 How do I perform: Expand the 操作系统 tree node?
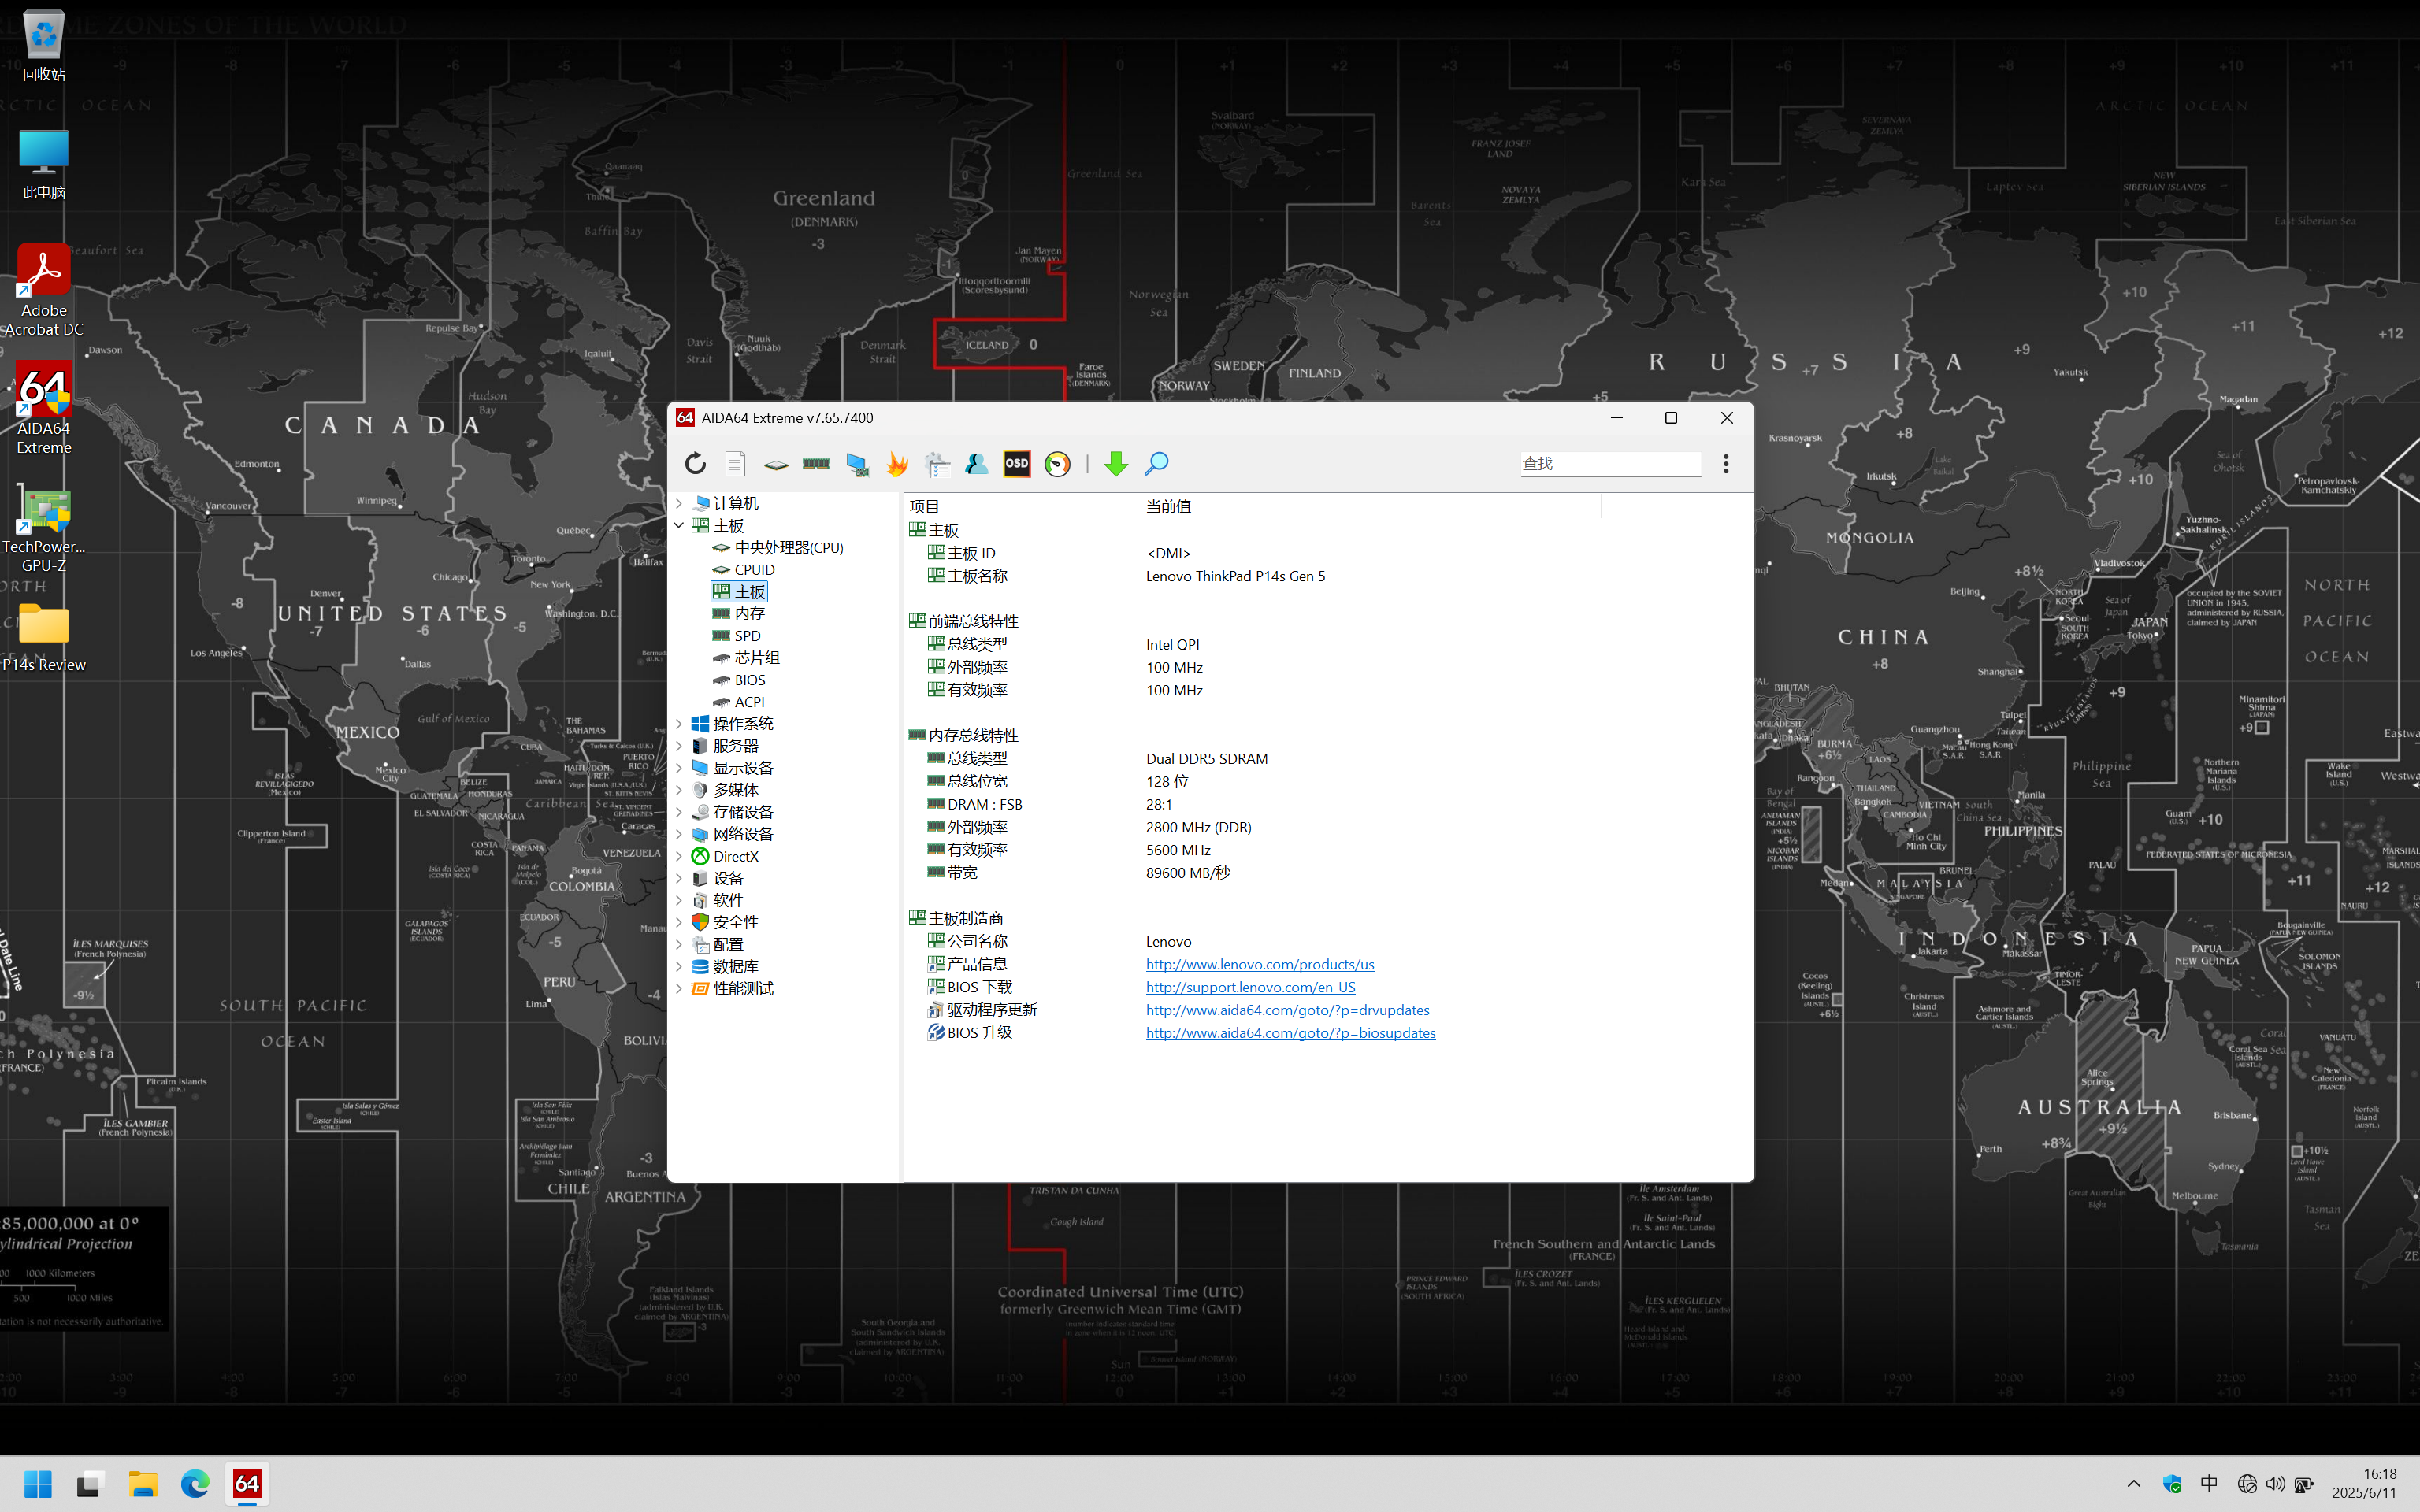pos(679,723)
